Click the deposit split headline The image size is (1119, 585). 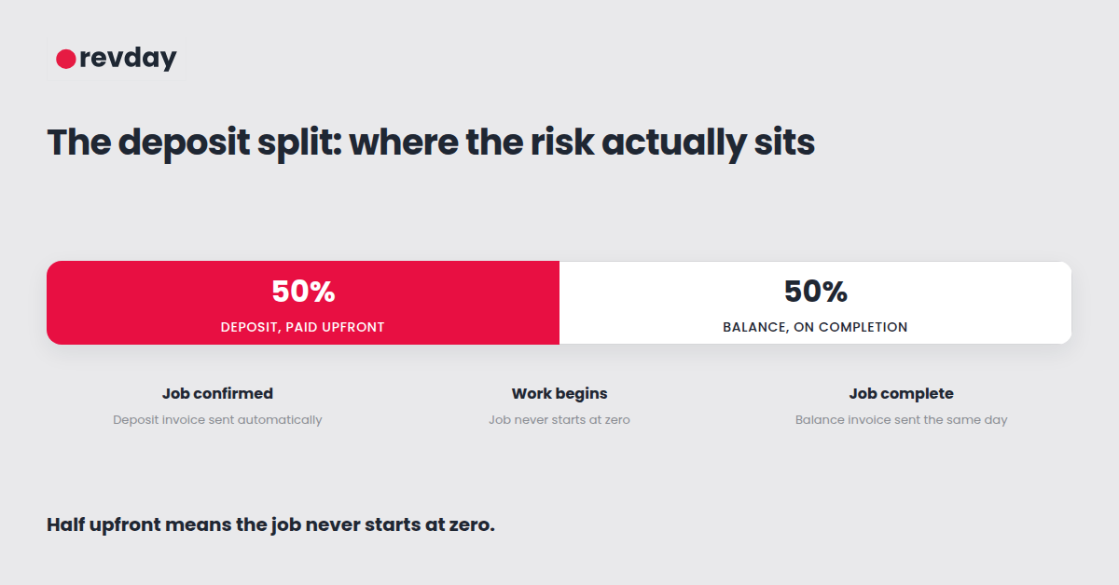431,143
